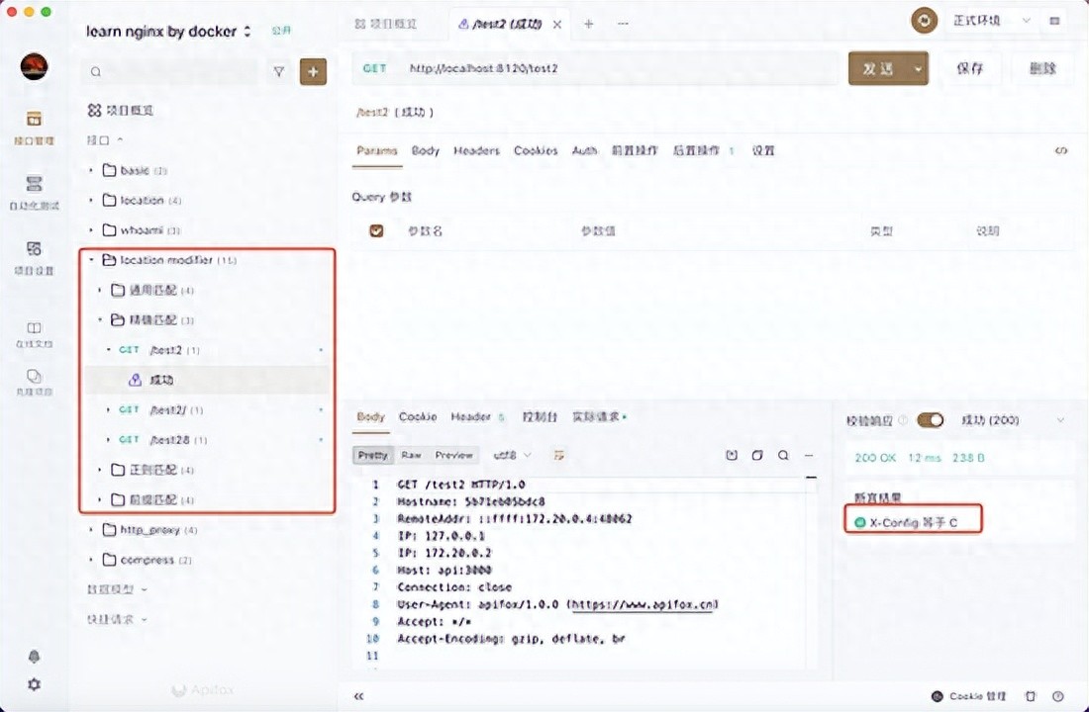This screenshot has width=1089, height=712.
Task: Select the Raw response view
Action: pyautogui.click(x=411, y=455)
